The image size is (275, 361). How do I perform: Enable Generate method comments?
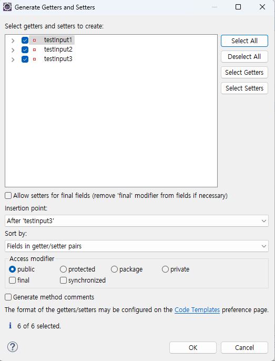[8, 297]
